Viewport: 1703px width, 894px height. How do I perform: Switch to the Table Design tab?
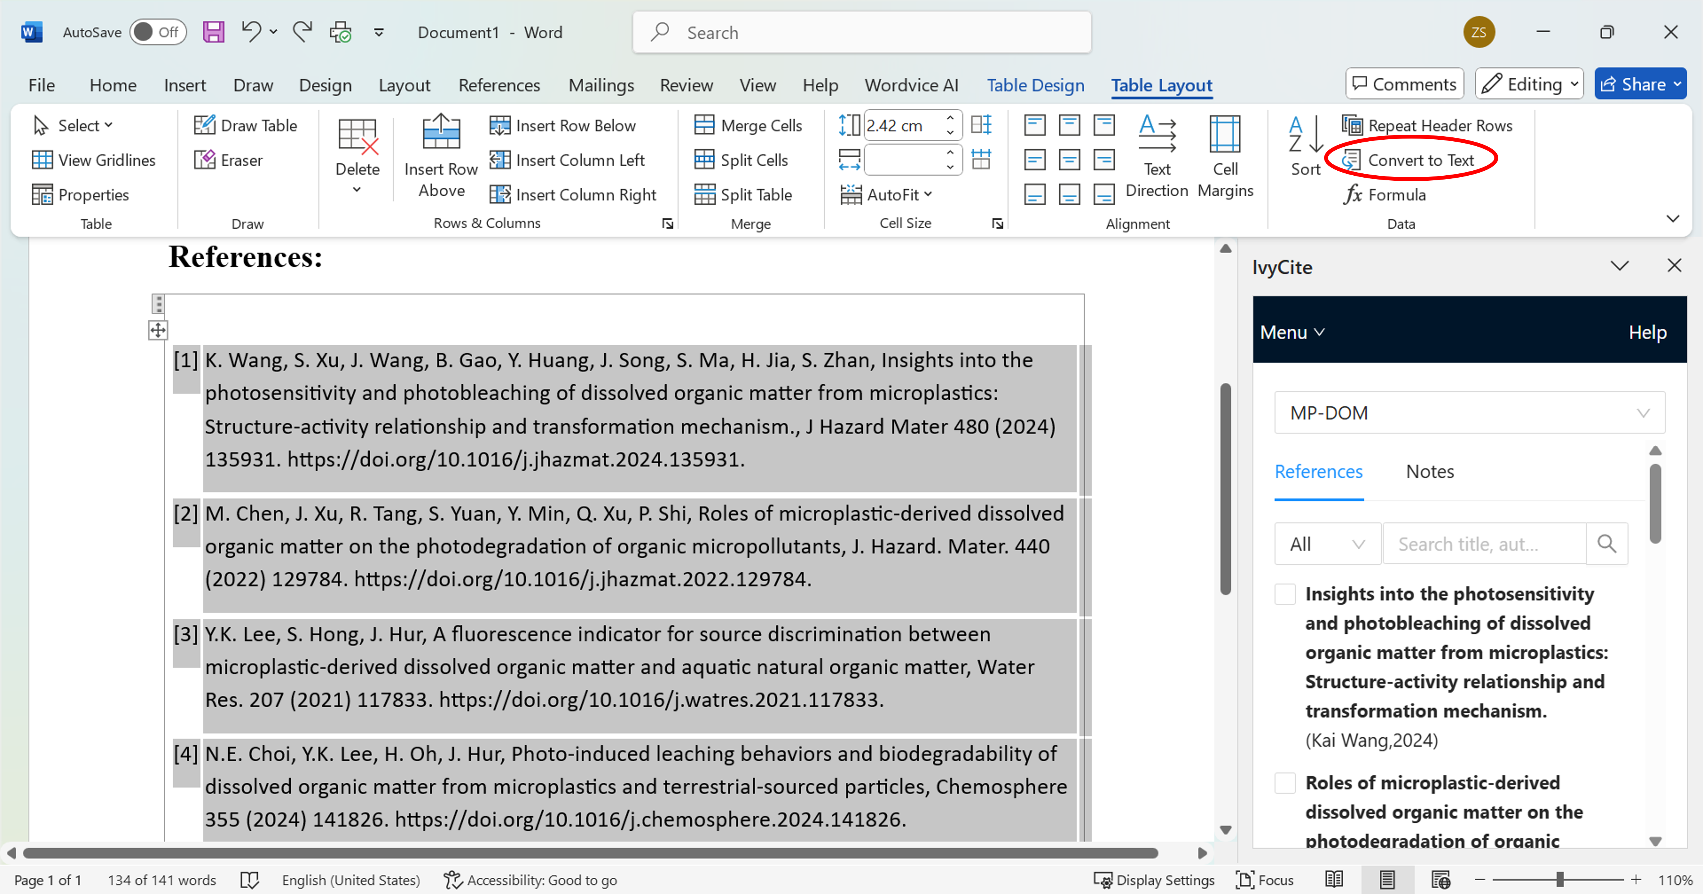(1035, 85)
